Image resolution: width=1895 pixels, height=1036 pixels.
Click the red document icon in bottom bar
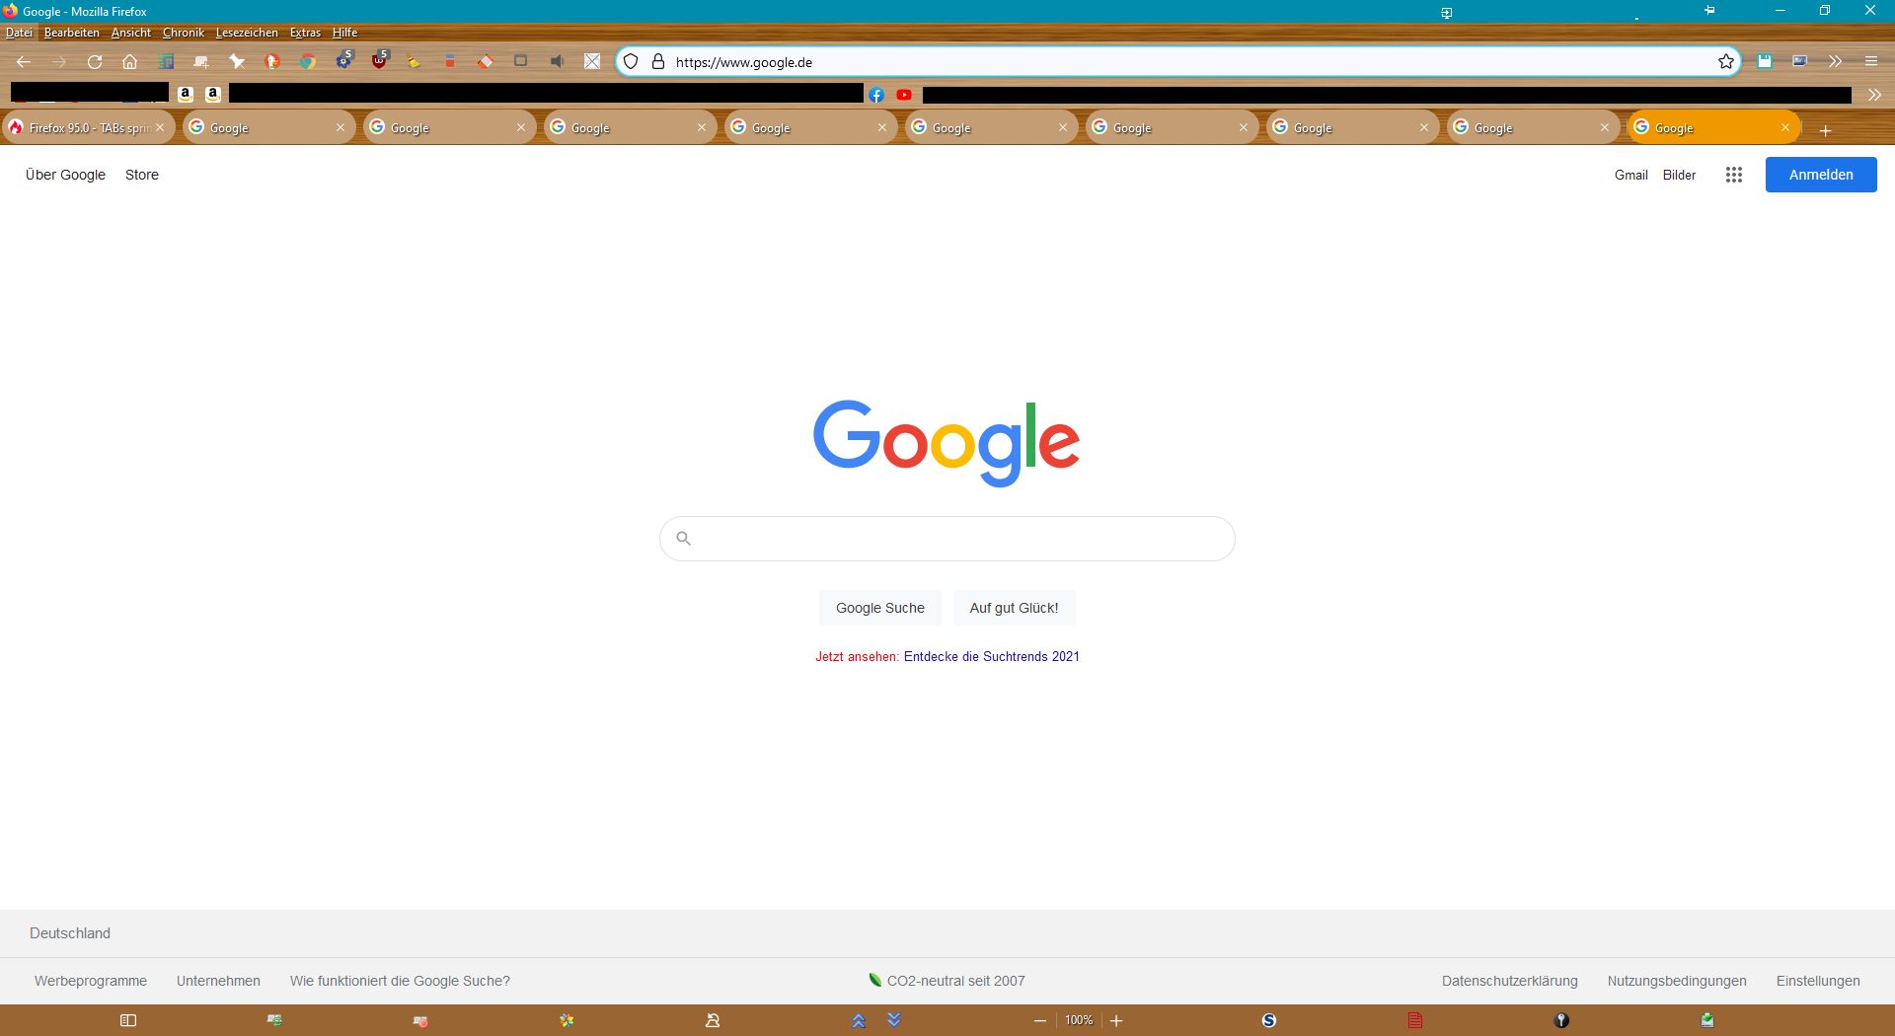[1415, 1020]
